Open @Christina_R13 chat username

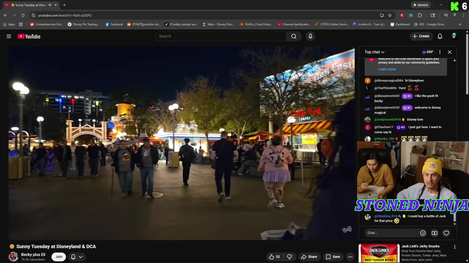click(385, 216)
